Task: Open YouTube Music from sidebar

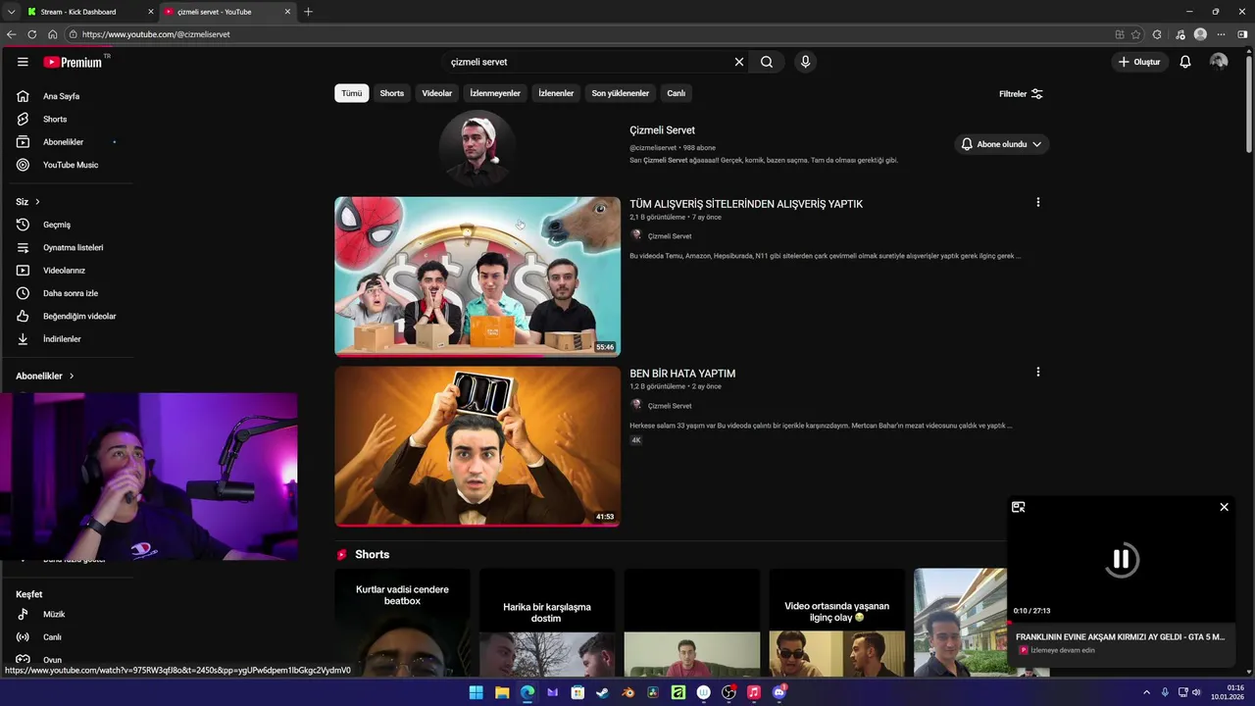Action: [x=71, y=165]
